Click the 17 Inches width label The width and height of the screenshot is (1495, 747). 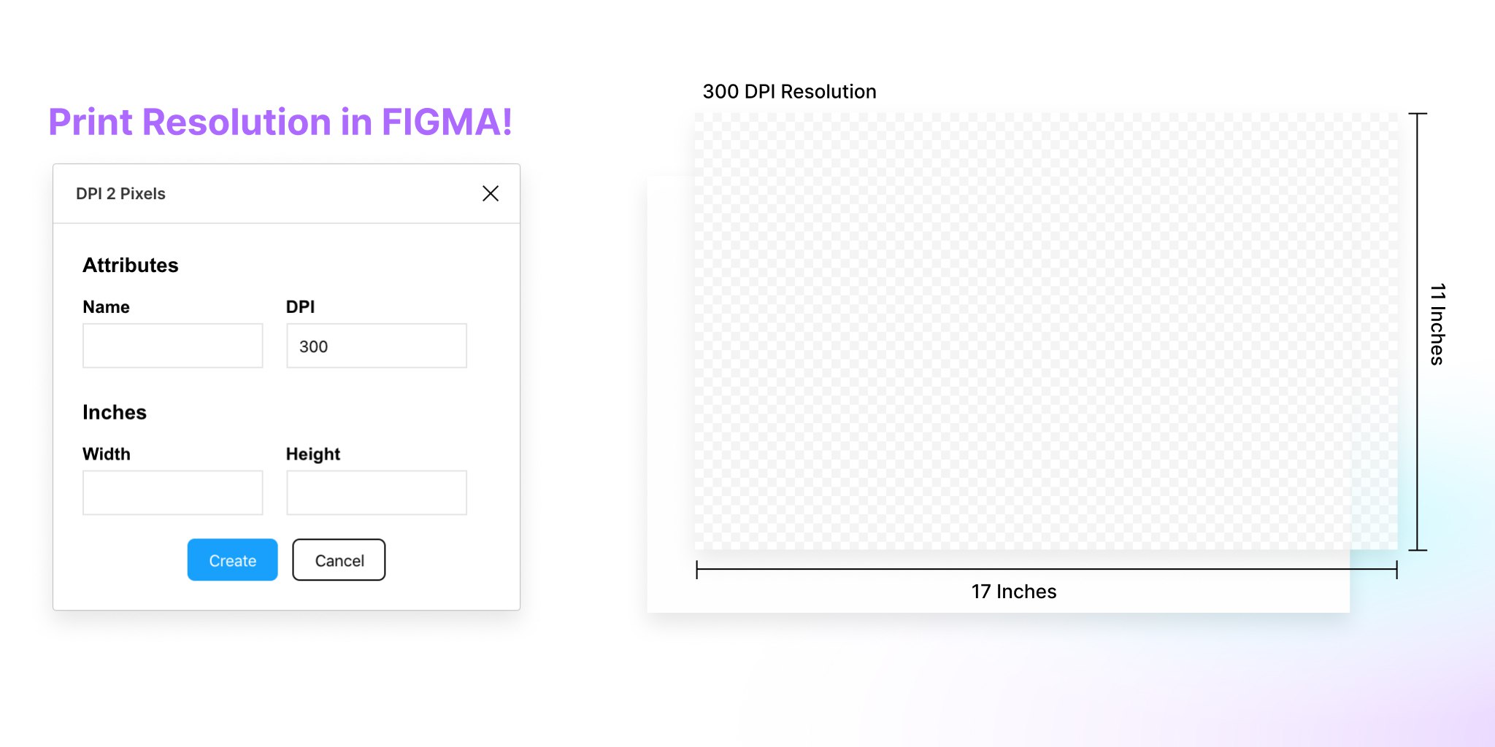pos(1014,592)
